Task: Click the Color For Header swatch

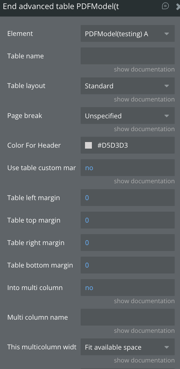Action: pyautogui.click(x=89, y=145)
